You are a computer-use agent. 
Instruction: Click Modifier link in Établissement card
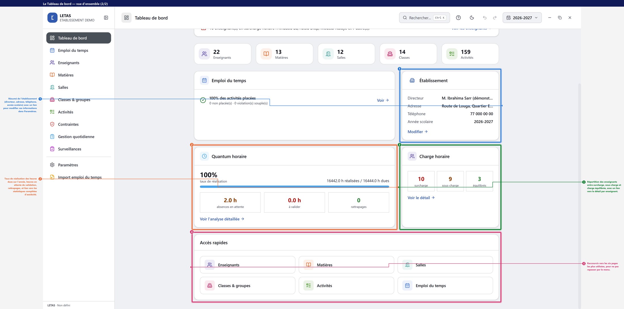point(418,132)
